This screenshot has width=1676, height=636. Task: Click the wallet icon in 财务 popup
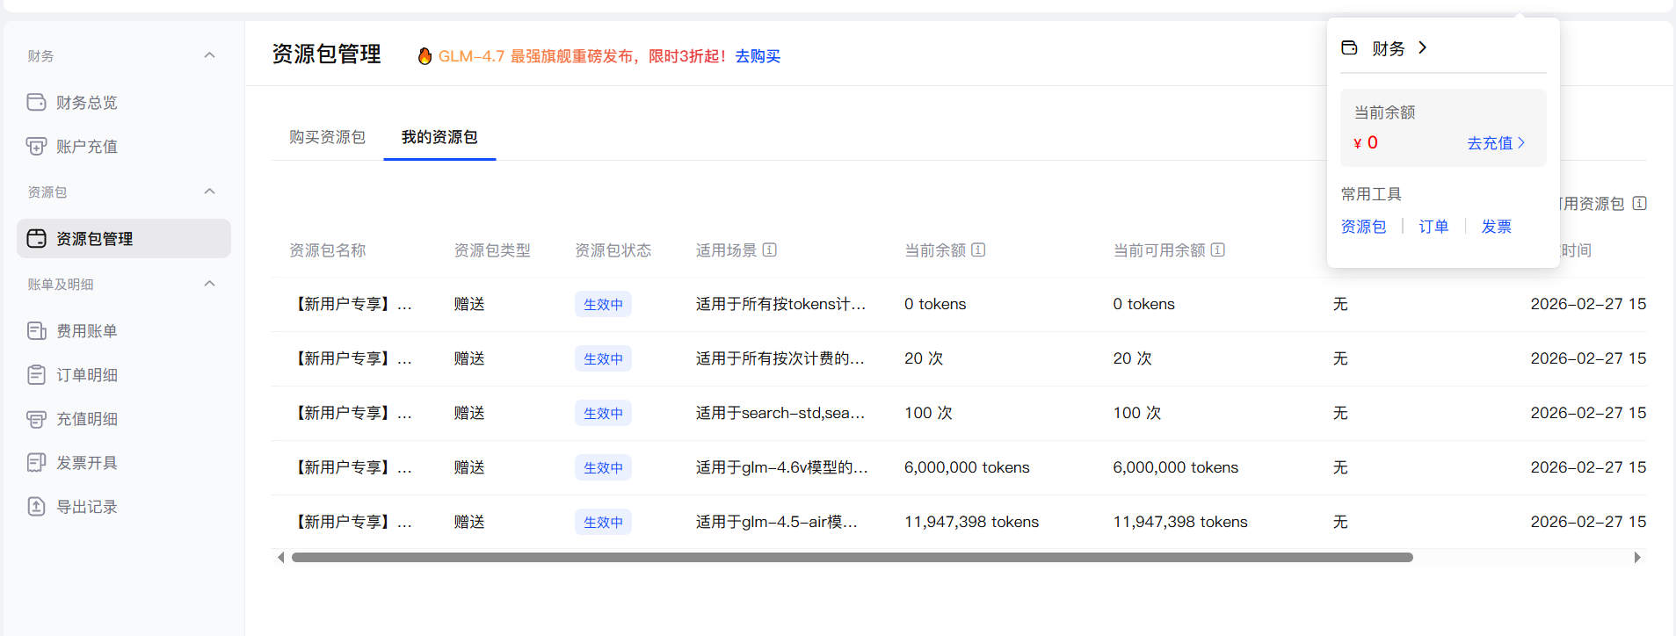pos(1350,47)
